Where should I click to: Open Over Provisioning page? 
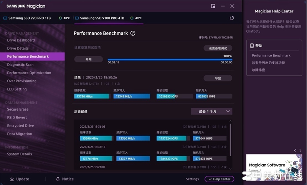[x=22, y=81]
